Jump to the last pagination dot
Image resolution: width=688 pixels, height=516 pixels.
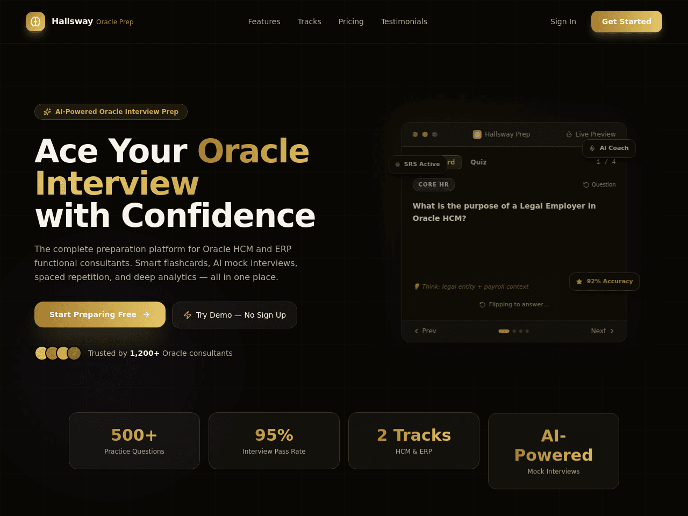527,331
